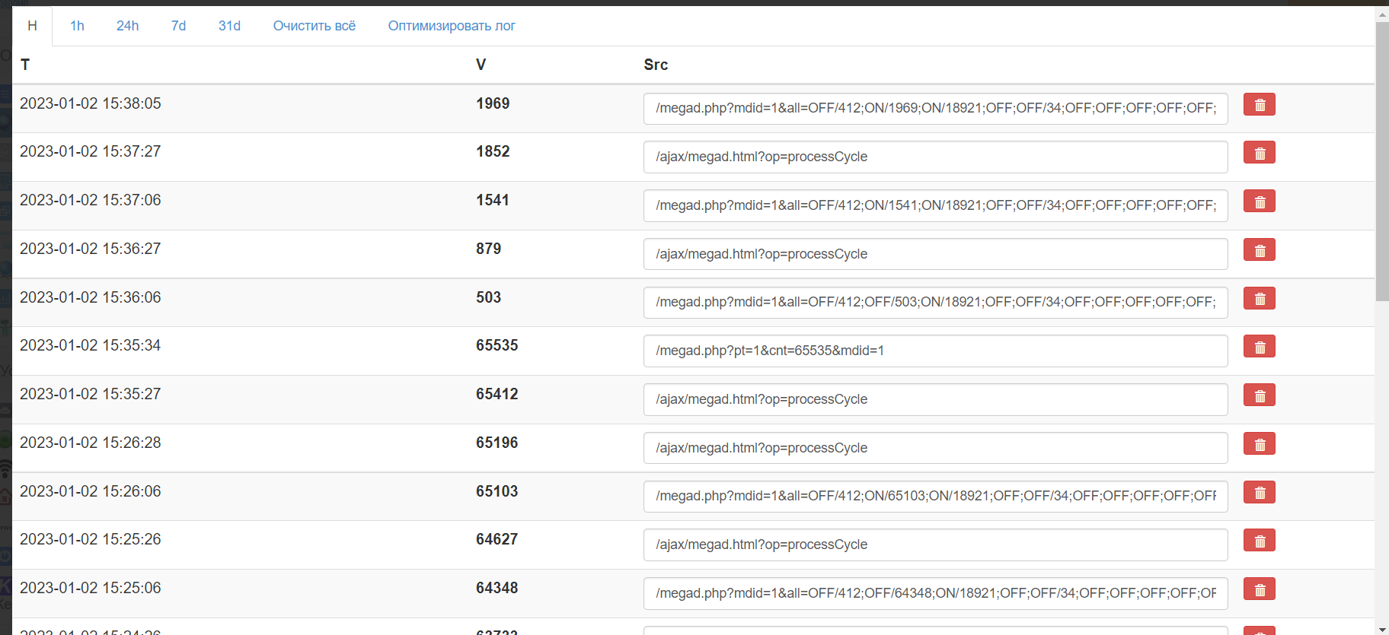The image size is (1389, 635).
Task: Click the vertical scrollbar thumb
Action: [1381, 160]
